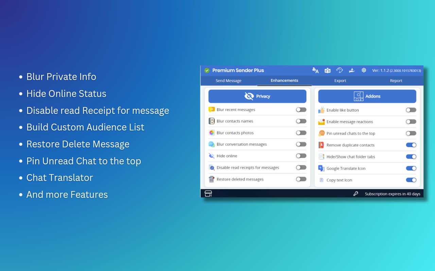Image resolution: width=435 pixels, height=271 pixels.
Task: Enable Blur recent messages
Action: [x=301, y=109]
